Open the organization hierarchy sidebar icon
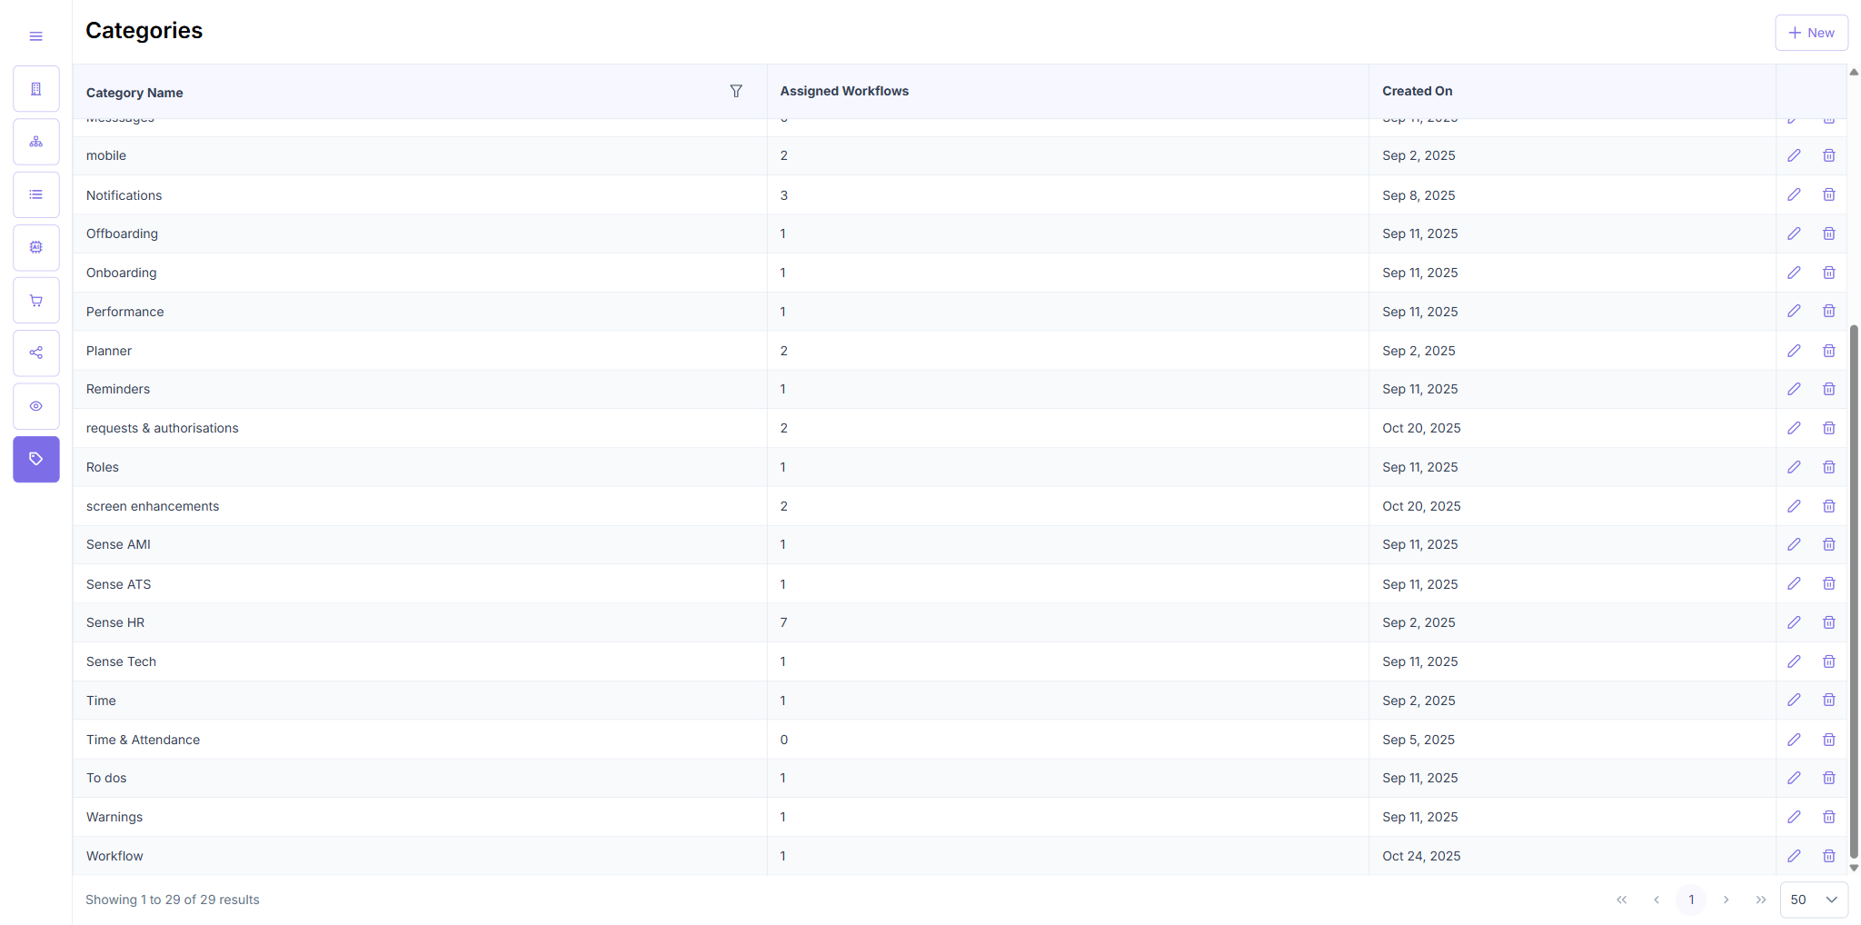The width and height of the screenshot is (1861, 925). [36, 142]
